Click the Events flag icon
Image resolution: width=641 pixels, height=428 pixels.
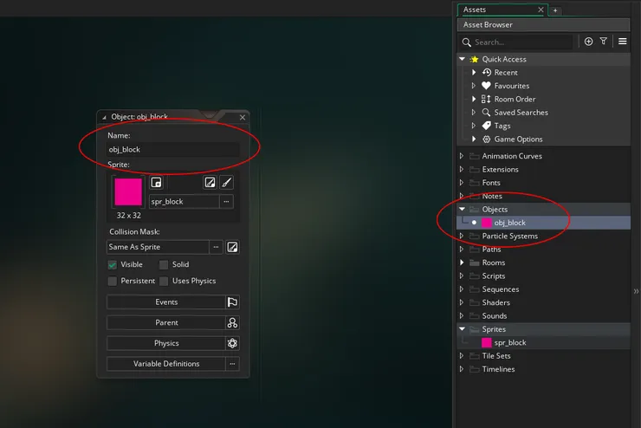232,302
